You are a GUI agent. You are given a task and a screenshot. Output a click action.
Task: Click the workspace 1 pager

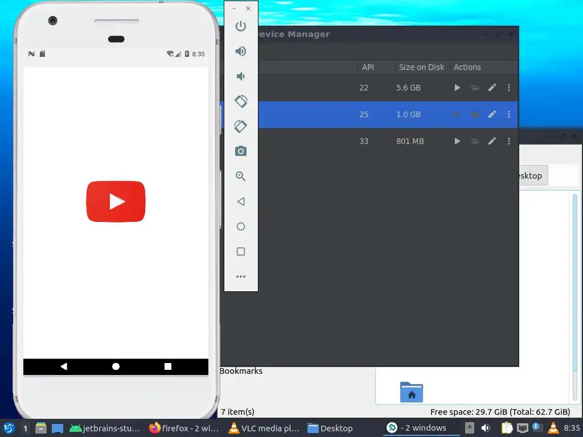pos(25,428)
